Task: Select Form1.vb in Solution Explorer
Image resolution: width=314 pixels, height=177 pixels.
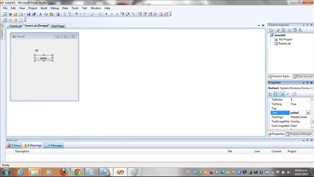Action: click(x=285, y=43)
